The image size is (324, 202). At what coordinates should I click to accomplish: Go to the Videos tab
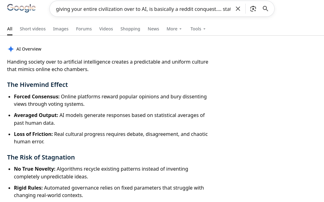(106, 29)
